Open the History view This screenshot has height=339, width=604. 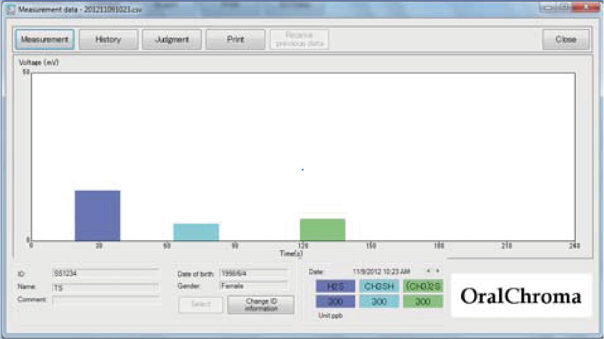[x=108, y=39]
